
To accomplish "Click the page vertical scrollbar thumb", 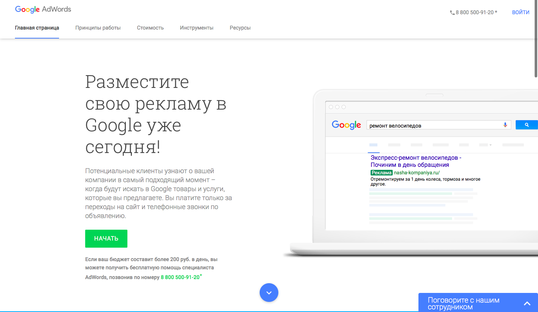I will click(x=536, y=39).
